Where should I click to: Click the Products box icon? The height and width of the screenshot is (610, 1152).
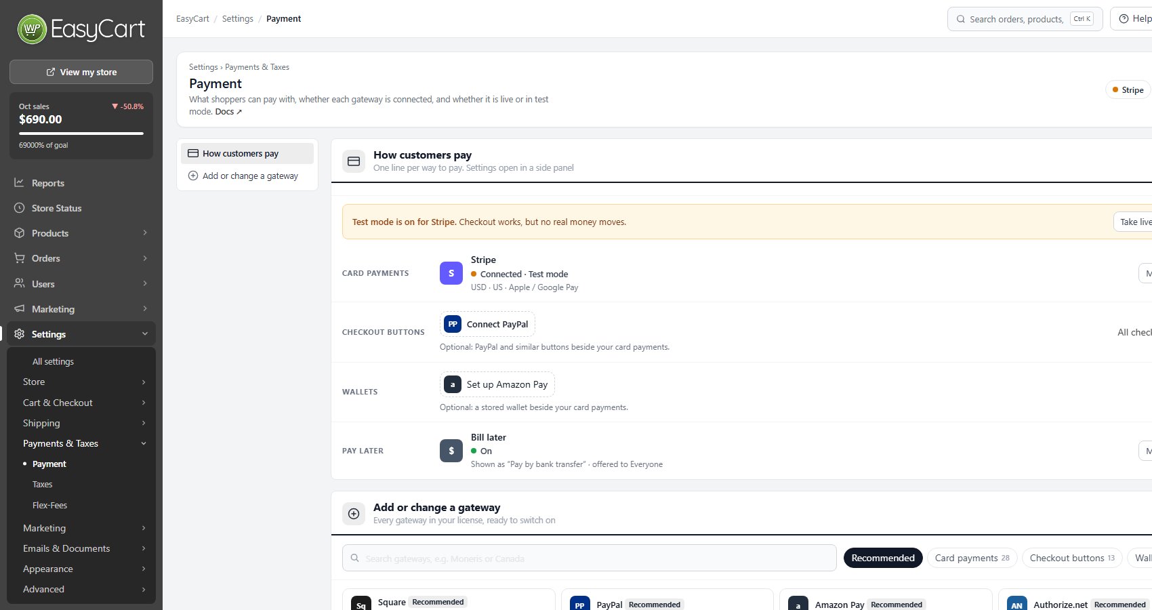click(x=20, y=233)
